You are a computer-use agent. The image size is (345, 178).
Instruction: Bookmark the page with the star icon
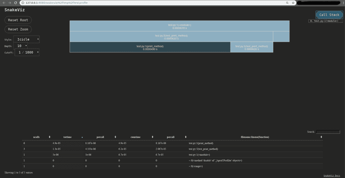pyautogui.click(x=293, y=3)
